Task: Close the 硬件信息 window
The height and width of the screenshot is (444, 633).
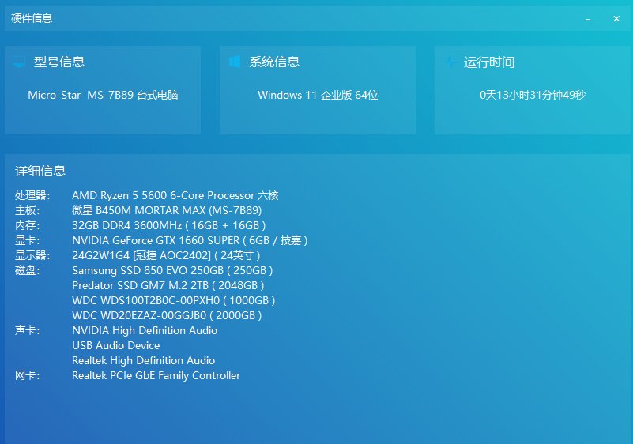Action: click(616, 18)
